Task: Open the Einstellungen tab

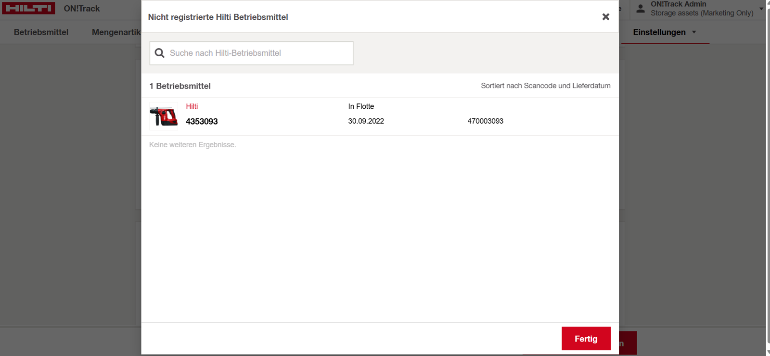Action: tap(659, 32)
